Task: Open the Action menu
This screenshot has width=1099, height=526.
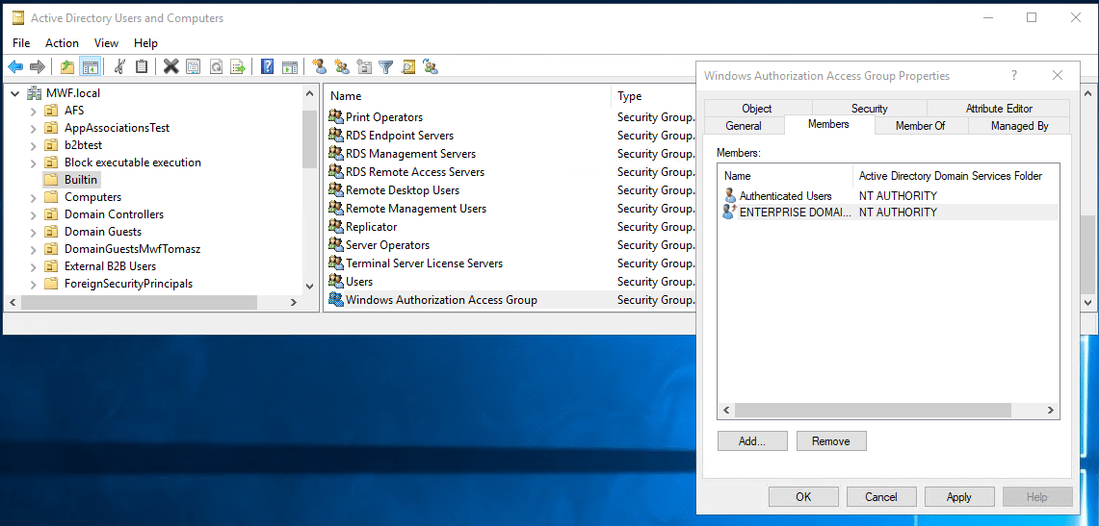Action: [62, 43]
